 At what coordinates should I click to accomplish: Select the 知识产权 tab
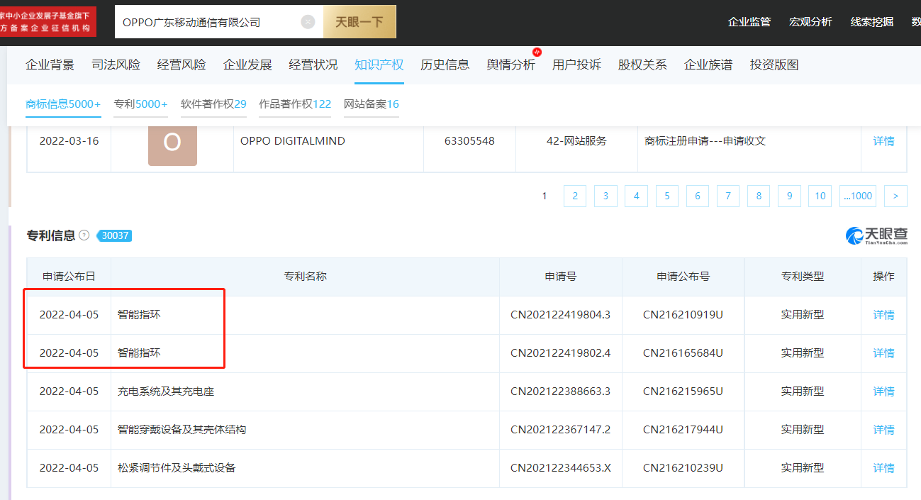pyautogui.click(x=379, y=65)
